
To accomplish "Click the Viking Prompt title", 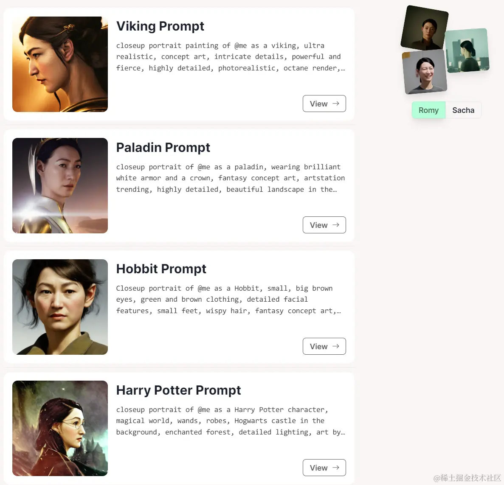I will (x=160, y=26).
